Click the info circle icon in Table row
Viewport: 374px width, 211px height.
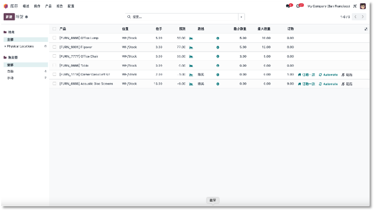[x=218, y=66]
